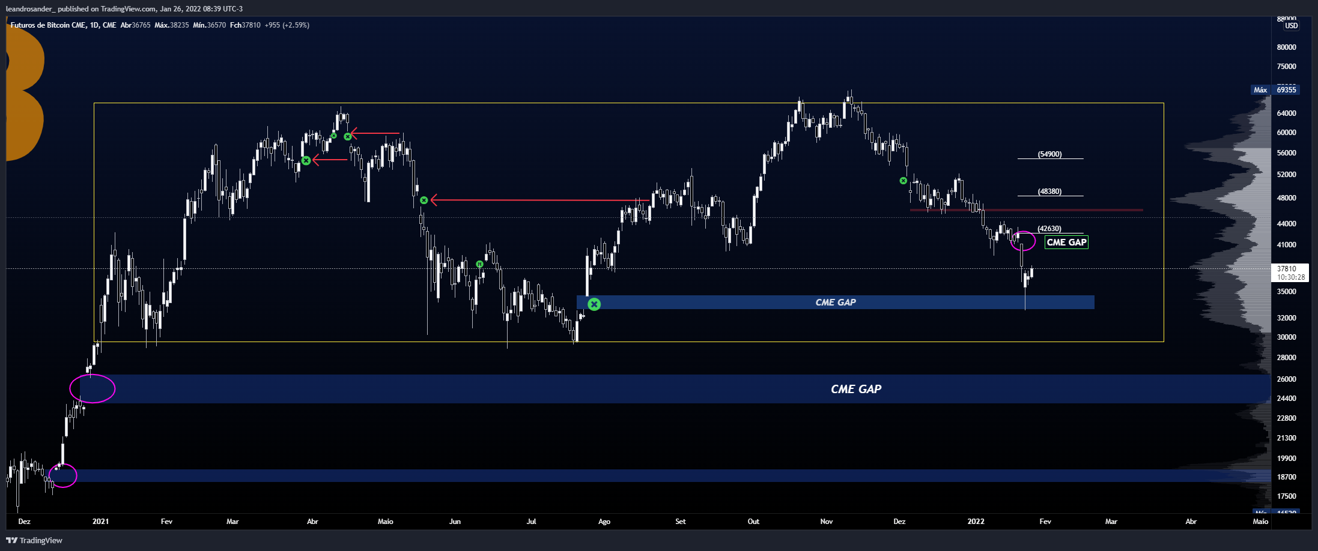Click the 22800 price axis label

tap(1286, 418)
